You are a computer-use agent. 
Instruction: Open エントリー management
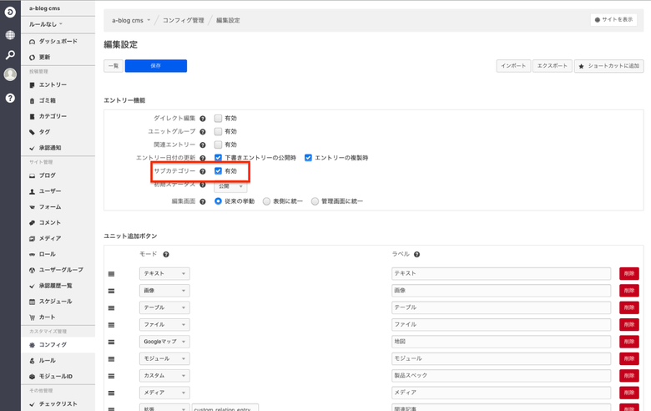[58, 84]
